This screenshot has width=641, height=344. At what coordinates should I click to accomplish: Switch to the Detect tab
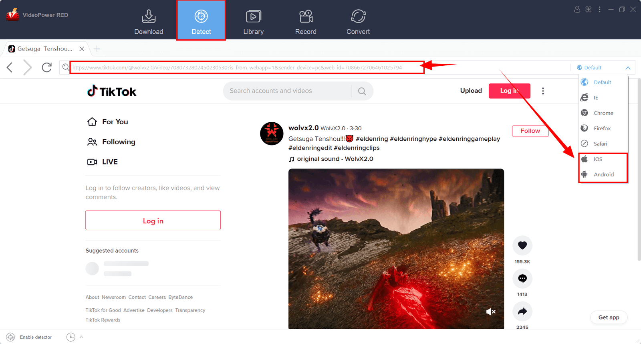click(201, 20)
